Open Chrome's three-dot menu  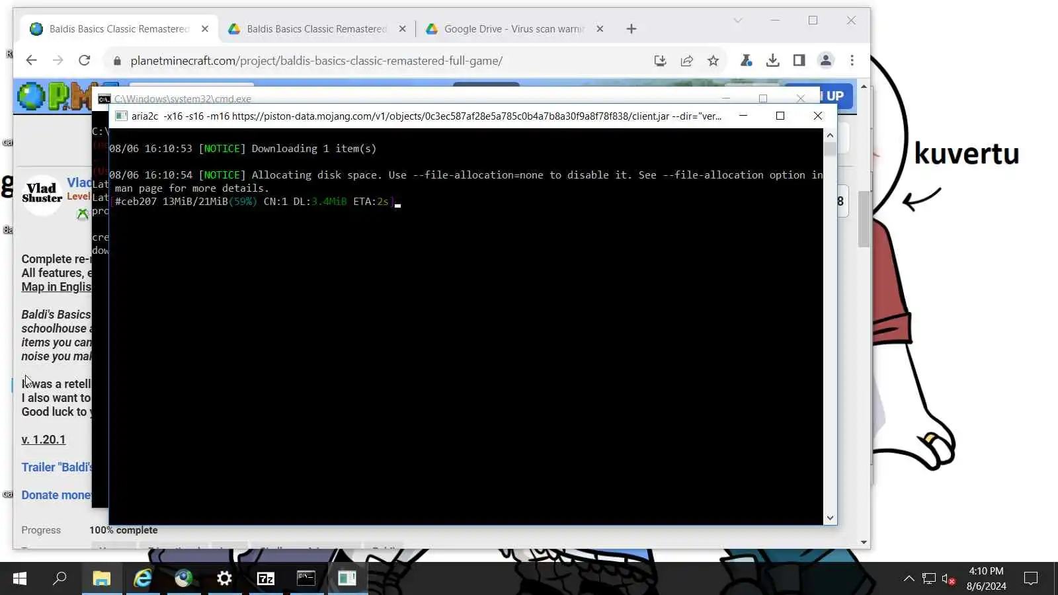[852, 61]
